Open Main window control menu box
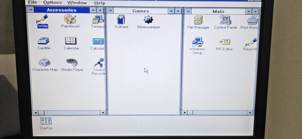This screenshot has height=139, width=302. coord(188,11)
